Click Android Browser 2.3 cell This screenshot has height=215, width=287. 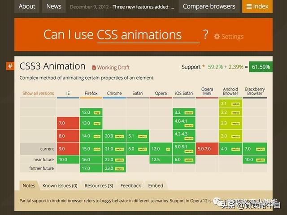(x=230, y=123)
